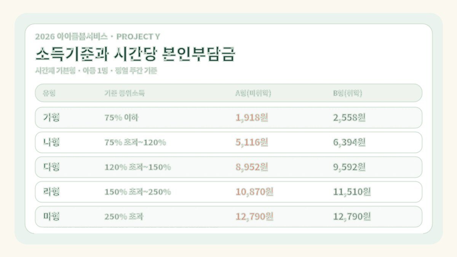Click the 10,870원 amount
This screenshot has height=257, width=457.
(x=254, y=192)
